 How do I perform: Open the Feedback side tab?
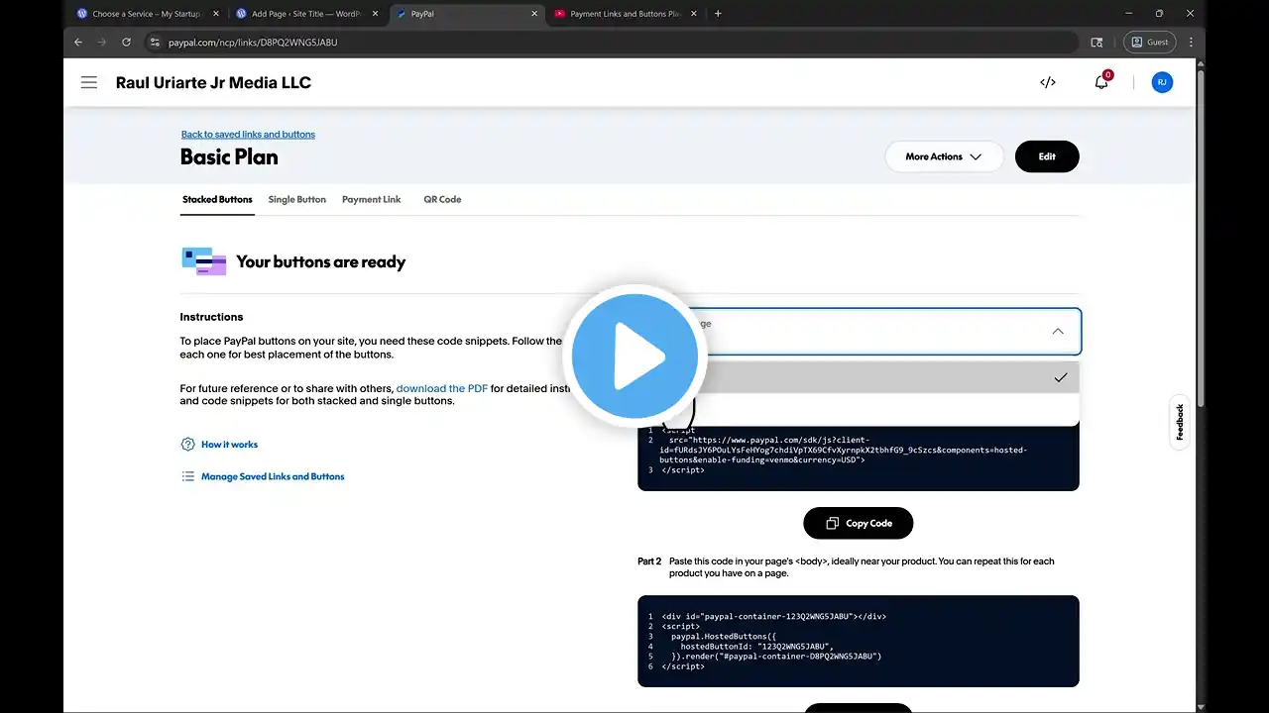point(1180,422)
